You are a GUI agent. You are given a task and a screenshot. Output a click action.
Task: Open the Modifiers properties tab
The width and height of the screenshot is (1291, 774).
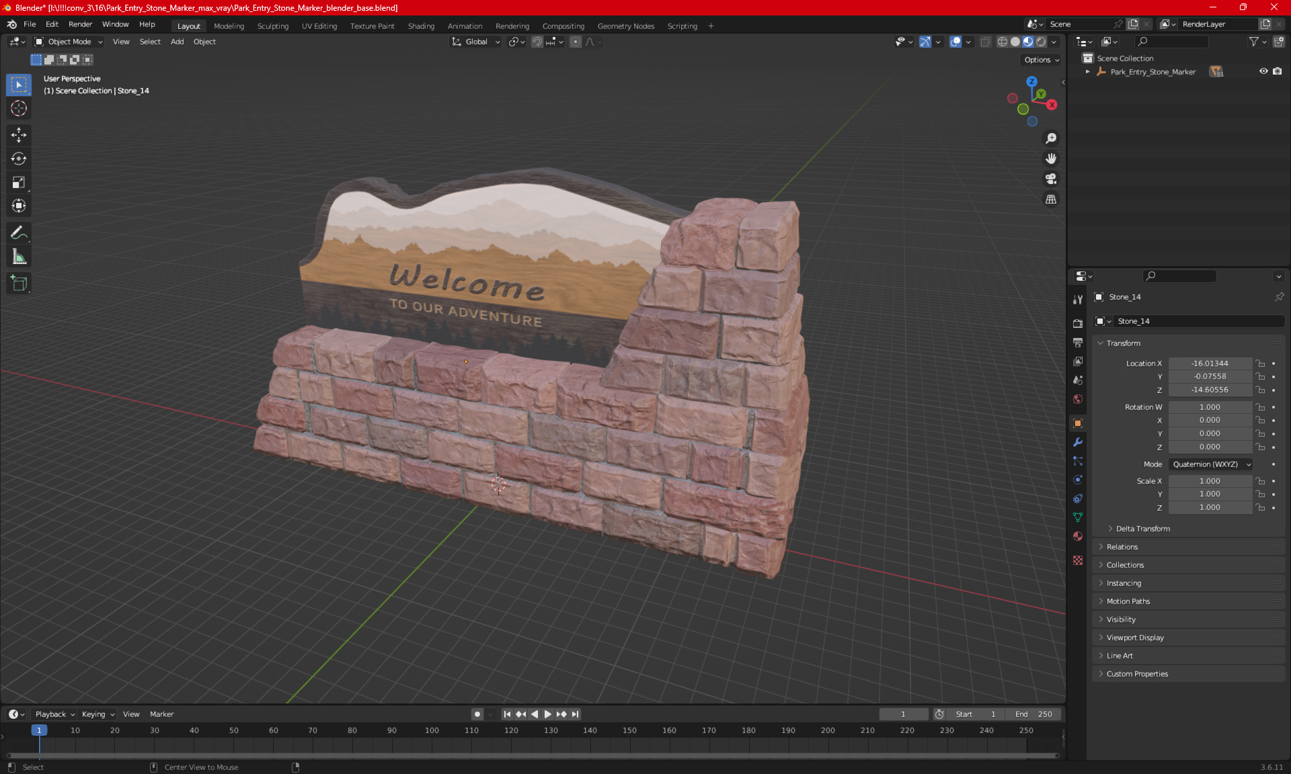pos(1078,442)
